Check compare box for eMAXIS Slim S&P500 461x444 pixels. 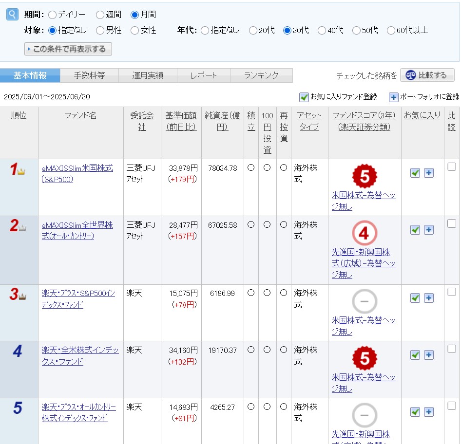[x=452, y=167]
